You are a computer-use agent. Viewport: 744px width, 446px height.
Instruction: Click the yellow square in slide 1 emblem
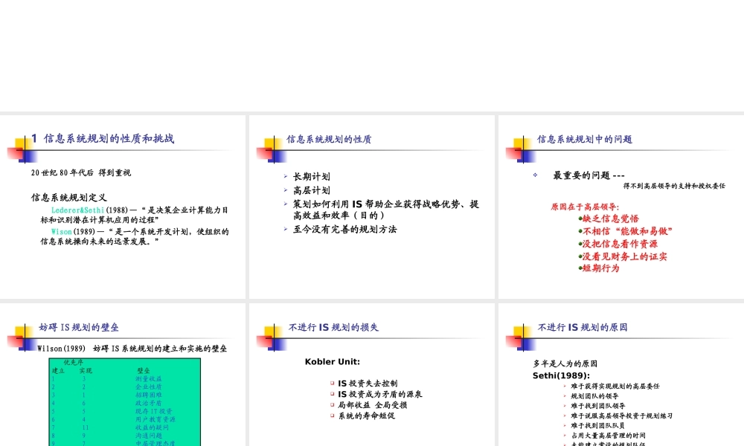click(19, 143)
